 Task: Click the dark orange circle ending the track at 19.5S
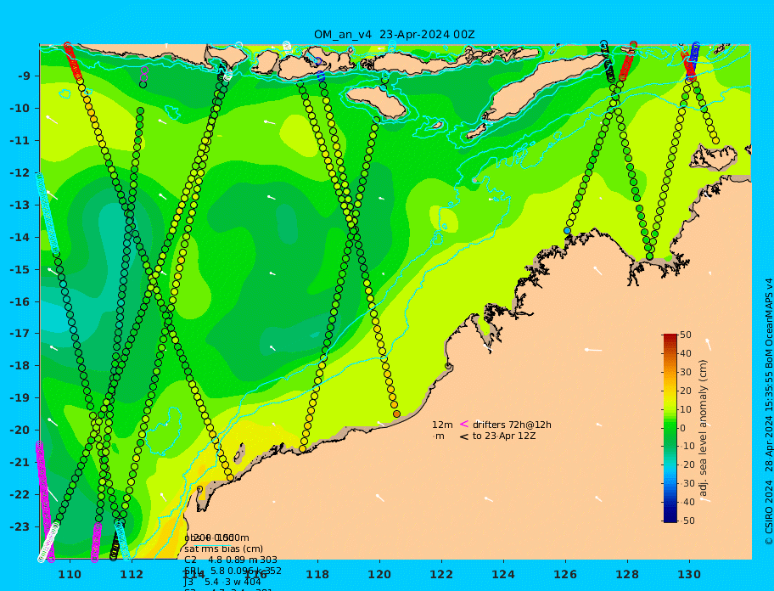pos(396,414)
